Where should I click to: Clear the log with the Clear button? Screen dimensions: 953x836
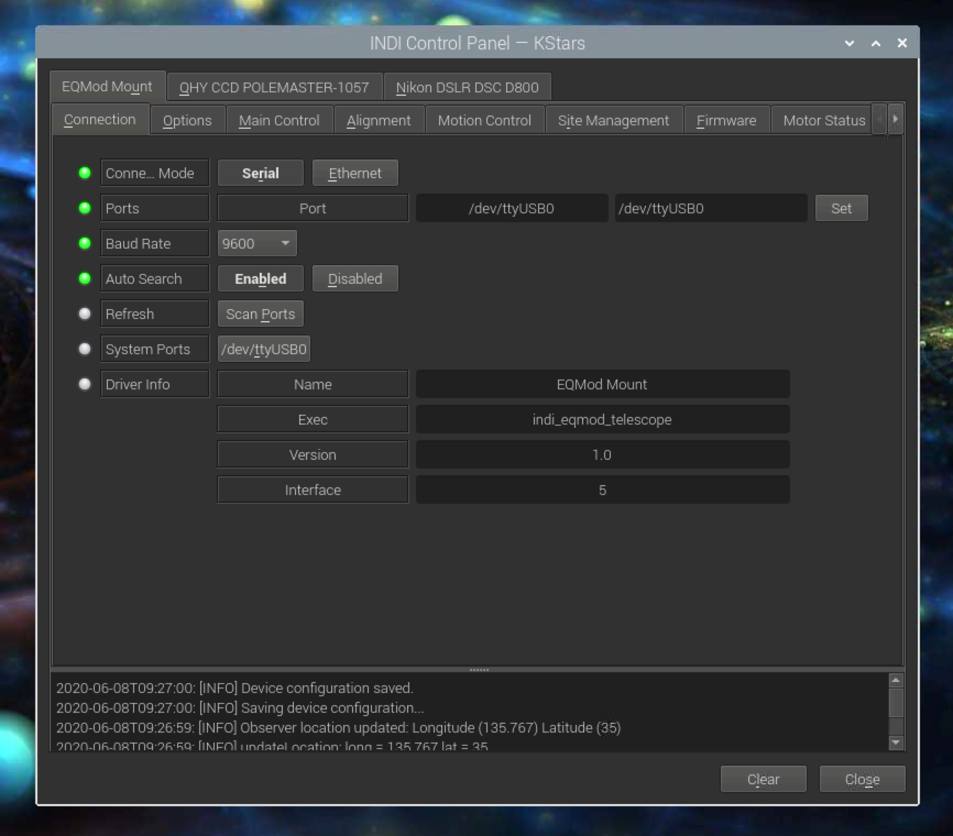tap(763, 779)
